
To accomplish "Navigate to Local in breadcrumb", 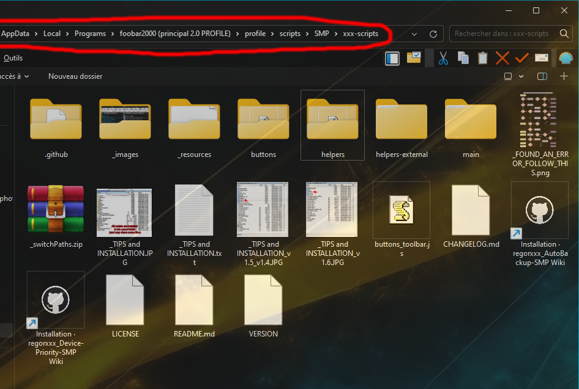I will tap(52, 34).
